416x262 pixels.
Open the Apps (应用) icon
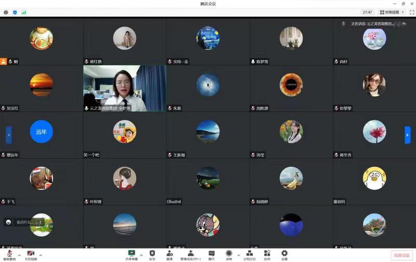(x=267, y=254)
